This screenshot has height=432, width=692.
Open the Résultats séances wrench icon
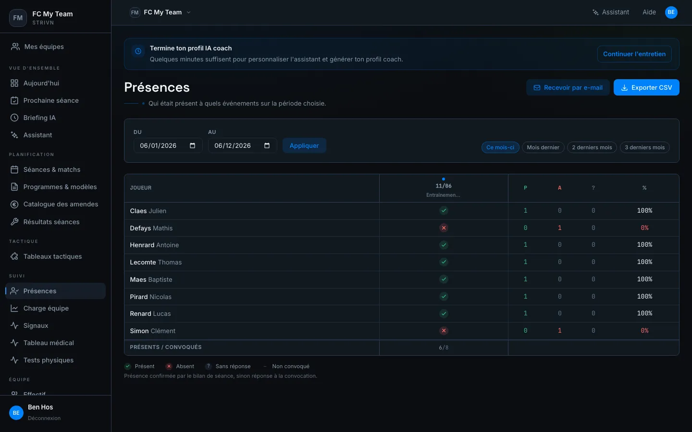[14, 222]
